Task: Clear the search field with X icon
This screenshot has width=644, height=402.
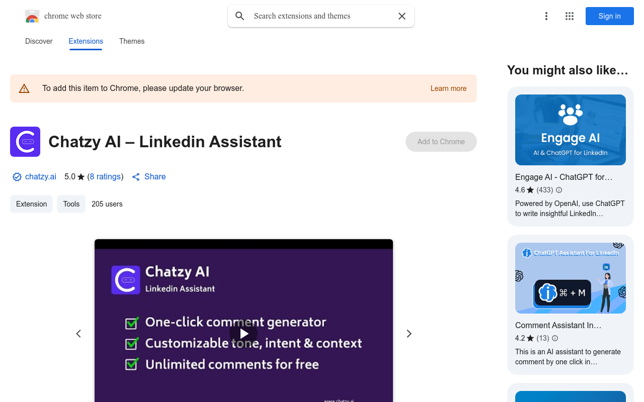Action: [402, 16]
